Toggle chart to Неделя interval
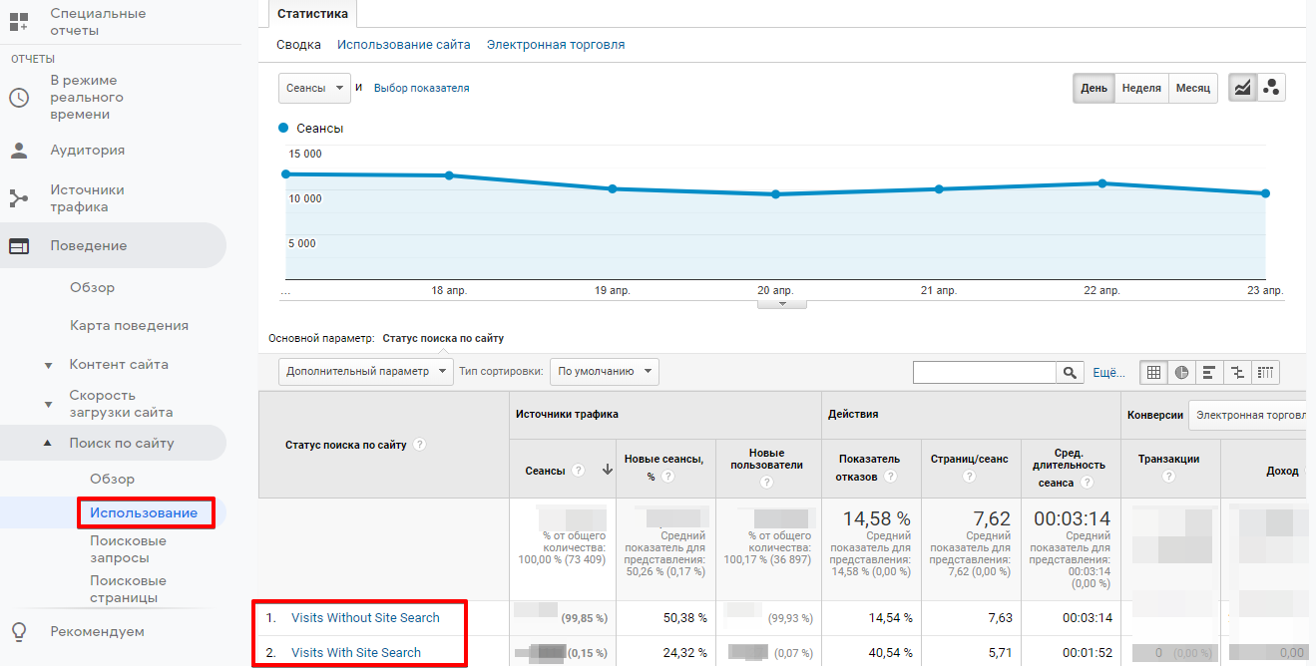 pyautogui.click(x=1140, y=88)
